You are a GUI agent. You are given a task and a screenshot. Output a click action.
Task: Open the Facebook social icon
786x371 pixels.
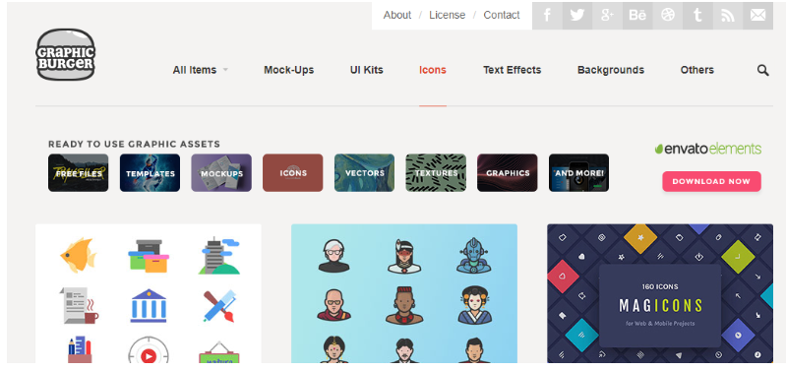(547, 15)
